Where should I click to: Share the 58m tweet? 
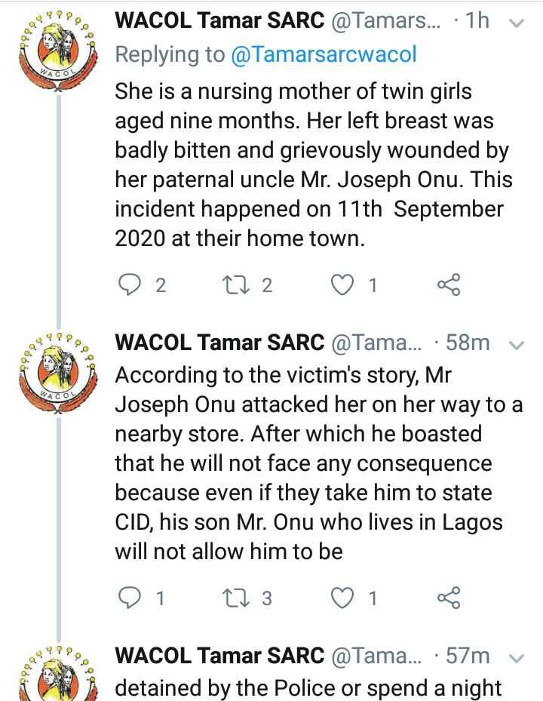[449, 598]
